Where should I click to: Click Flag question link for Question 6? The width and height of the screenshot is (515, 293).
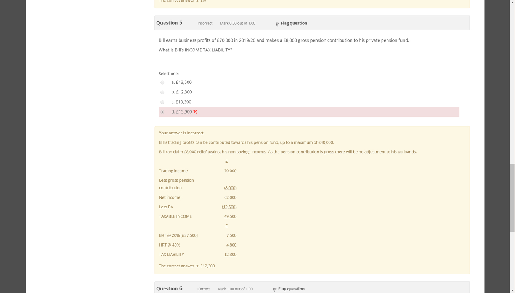pos(291,289)
